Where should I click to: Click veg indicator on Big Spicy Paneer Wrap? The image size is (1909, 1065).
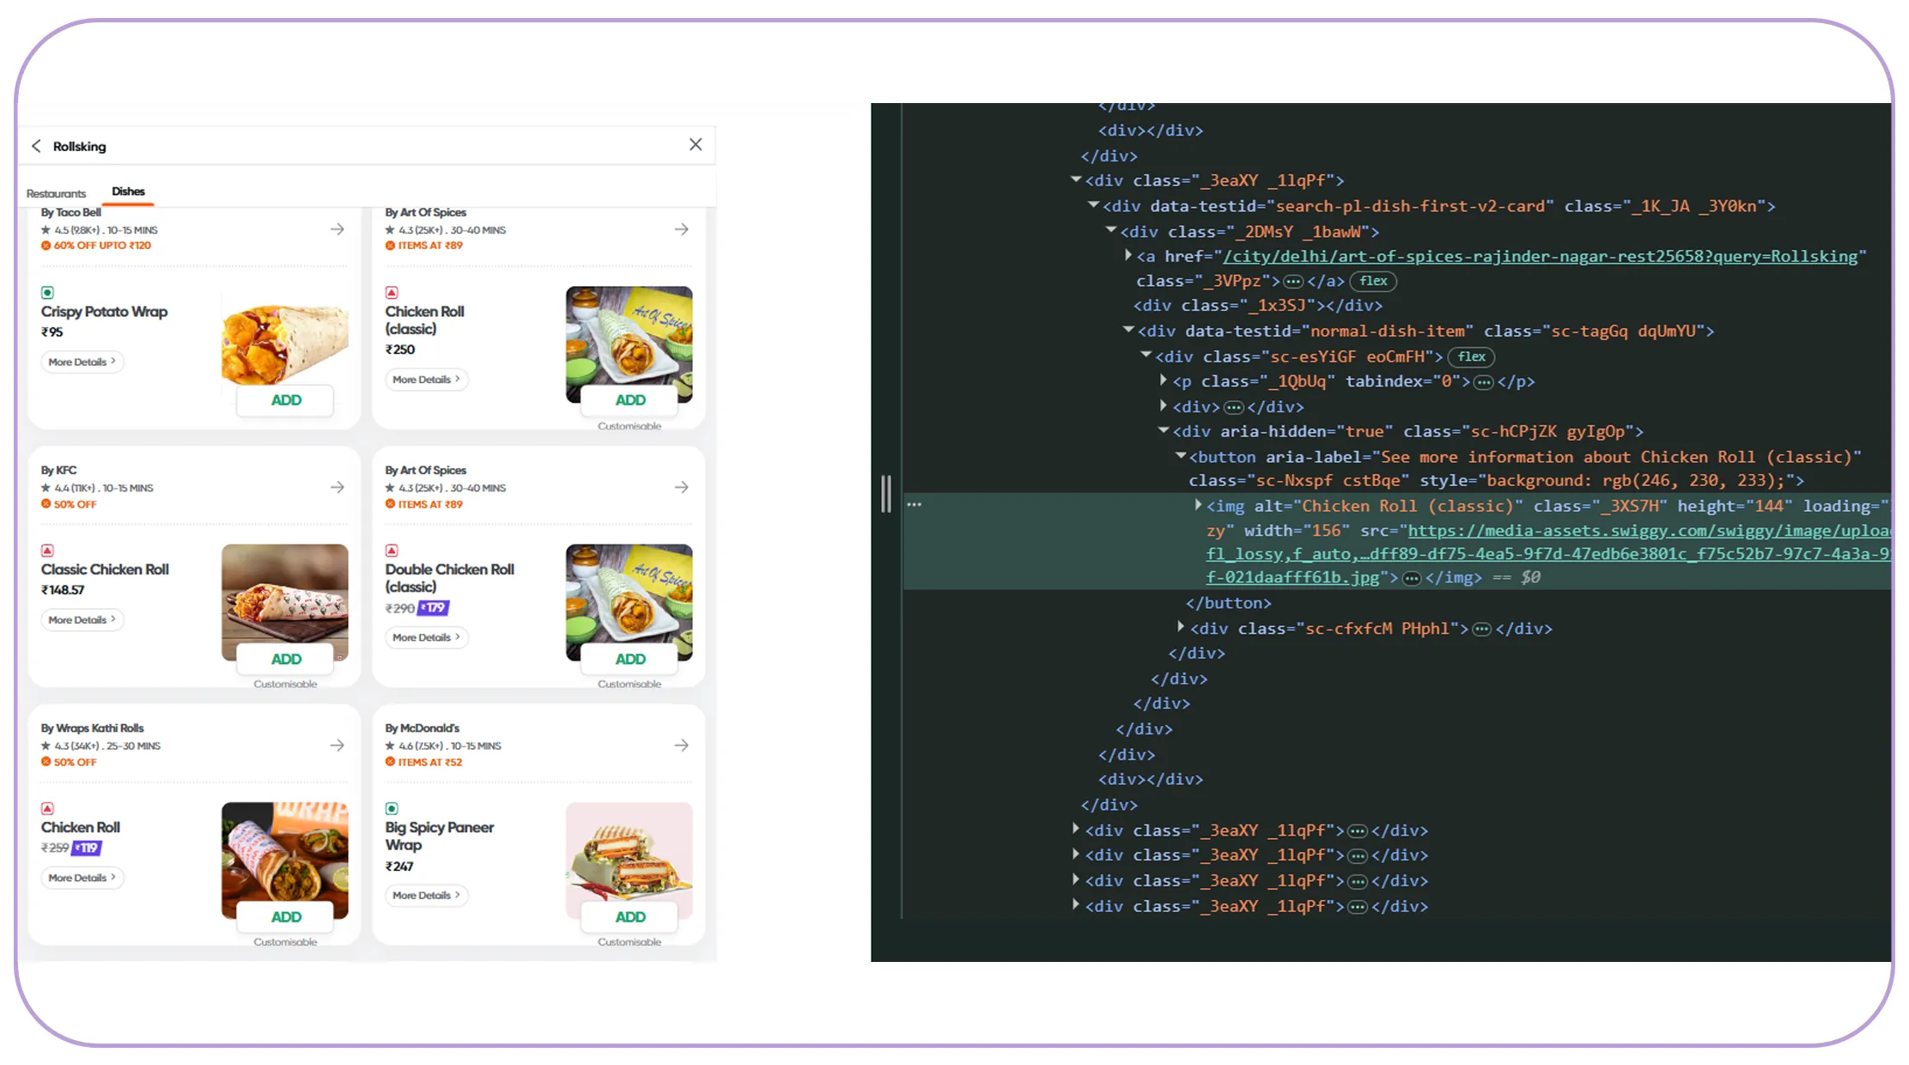(x=392, y=809)
